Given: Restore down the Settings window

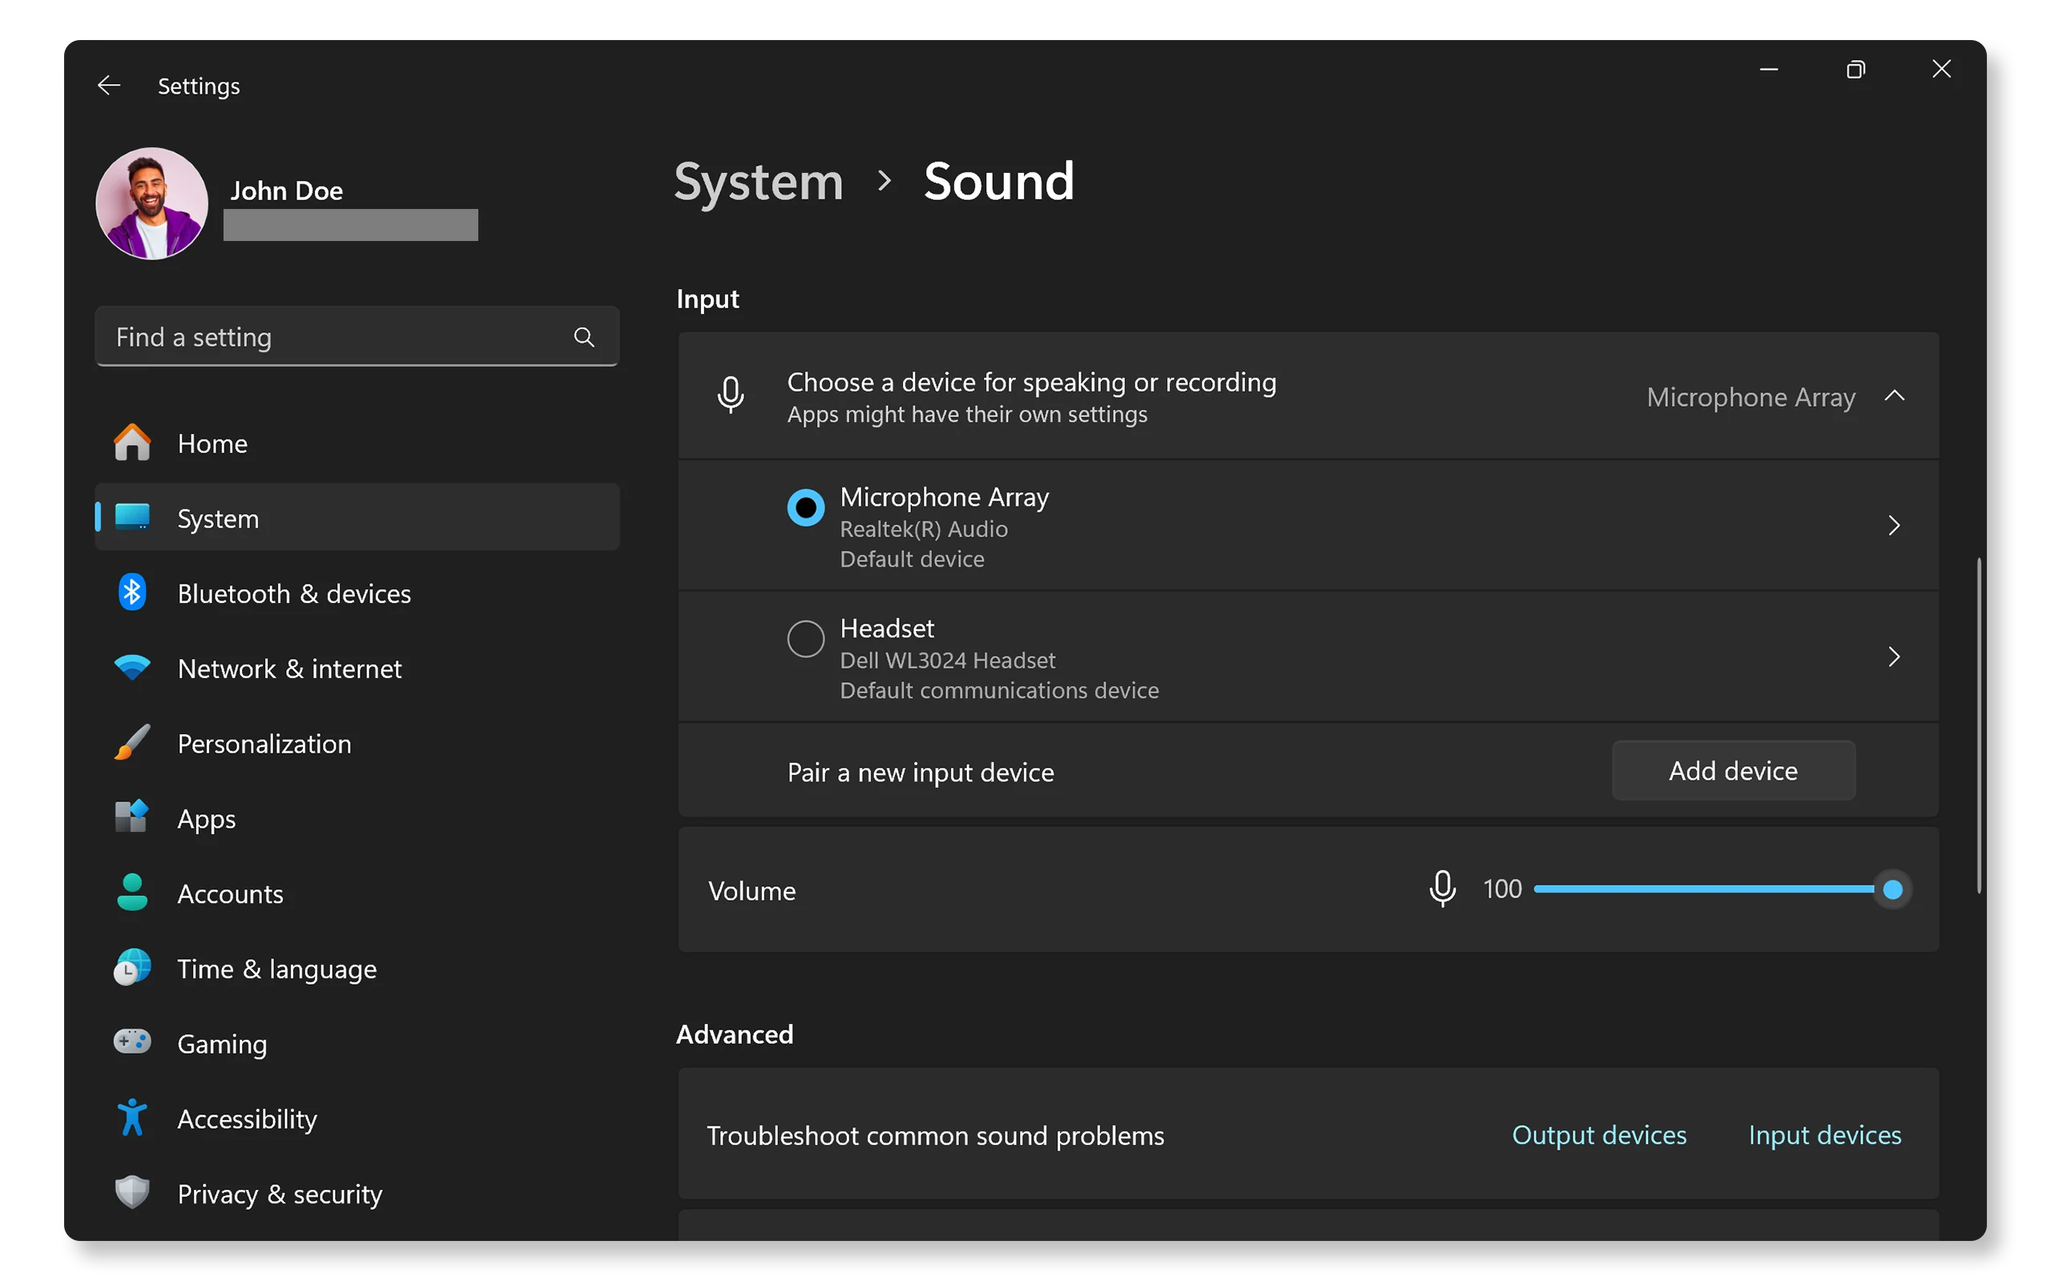Looking at the screenshot, I should click(x=1856, y=70).
